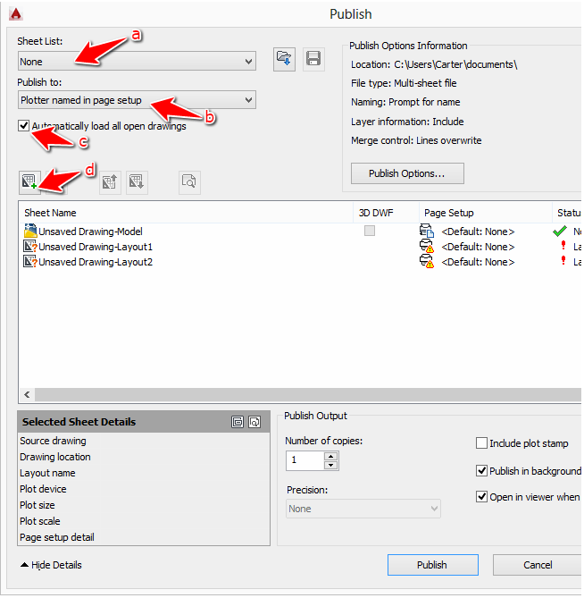This screenshot has height=598, width=584.
Task: Click Layer information: Include text
Action: 407,122
